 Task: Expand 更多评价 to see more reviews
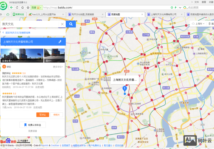58,67
